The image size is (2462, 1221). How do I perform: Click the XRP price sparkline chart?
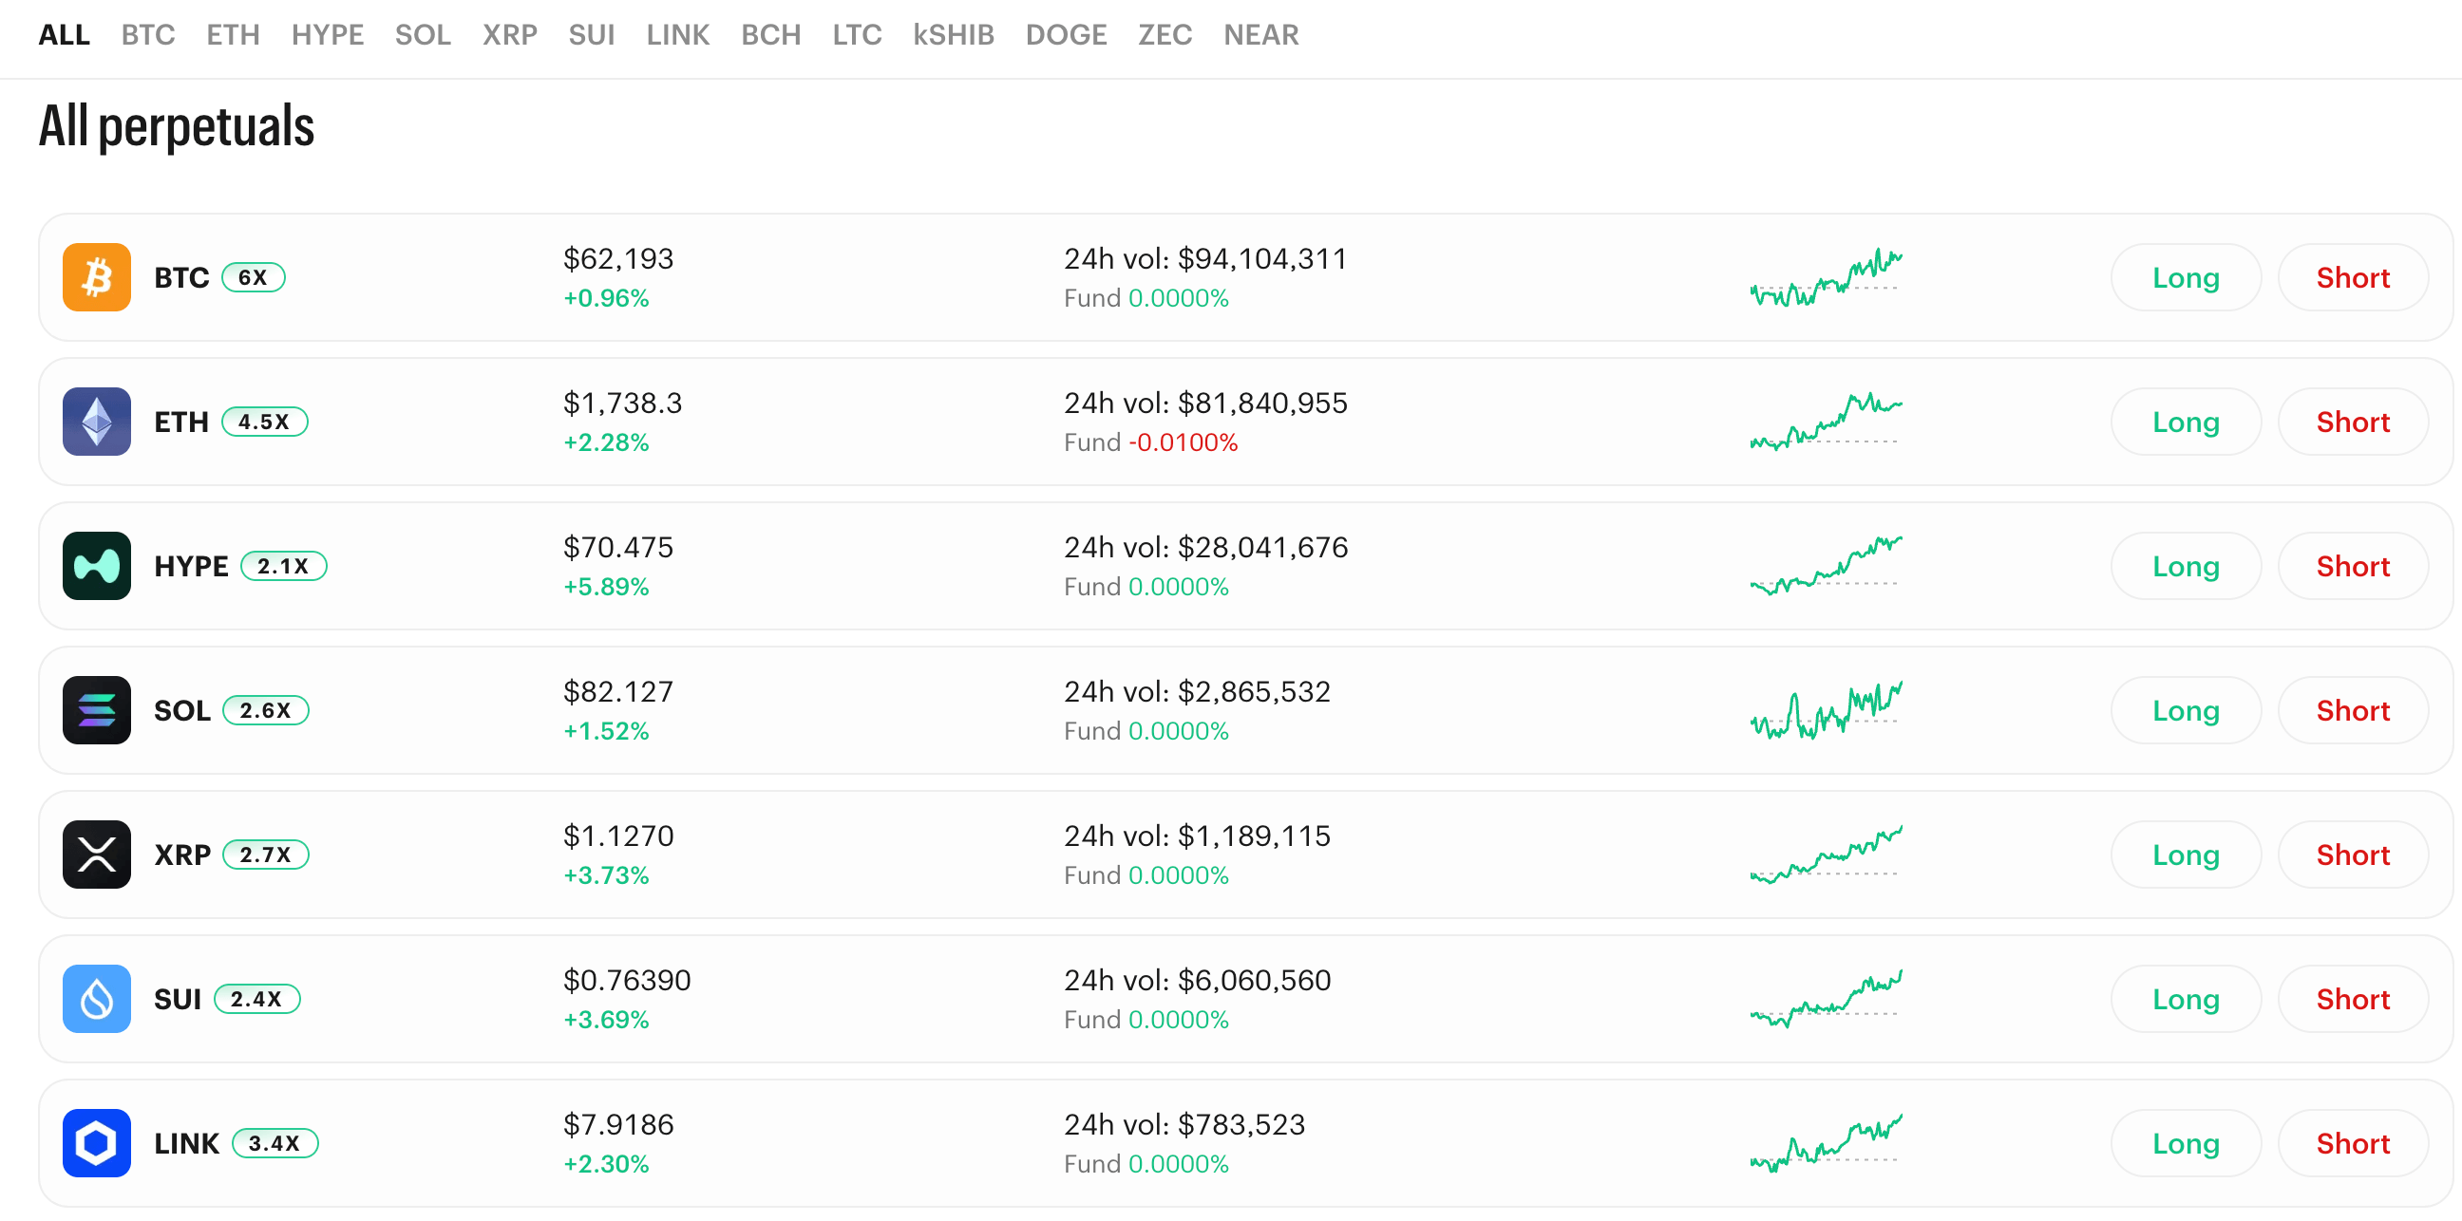coord(1827,855)
